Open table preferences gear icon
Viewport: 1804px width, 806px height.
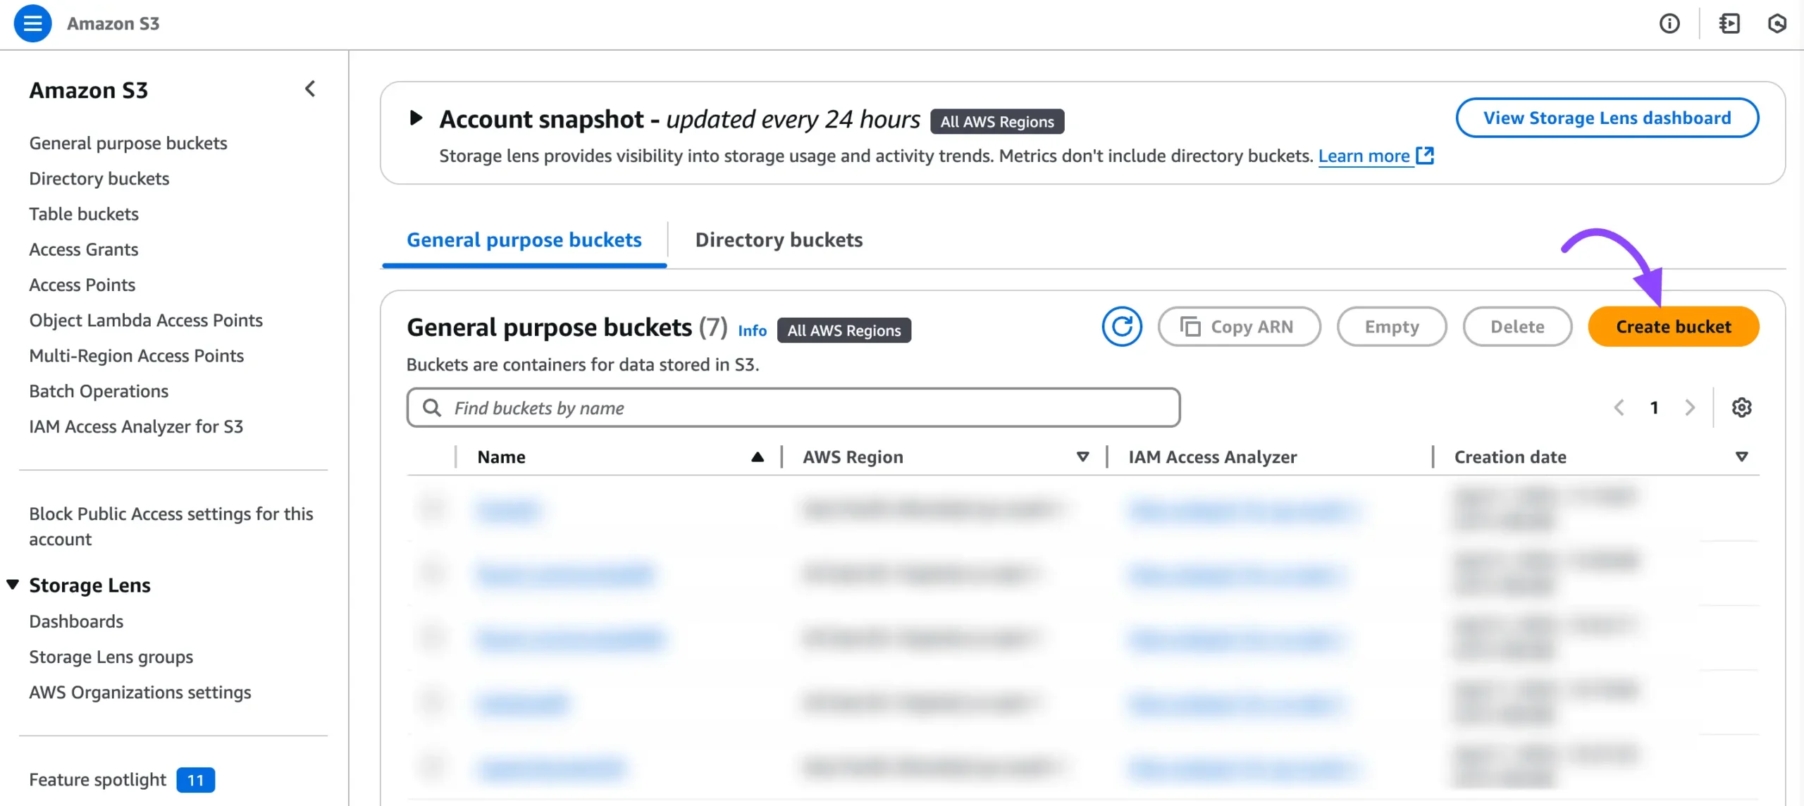(x=1741, y=407)
